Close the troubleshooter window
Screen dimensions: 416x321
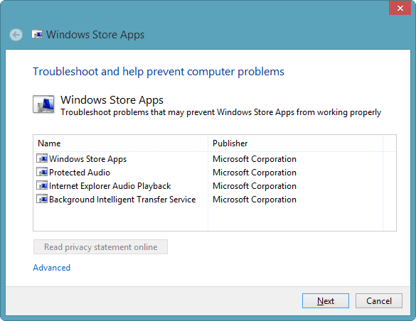(x=400, y=8)
